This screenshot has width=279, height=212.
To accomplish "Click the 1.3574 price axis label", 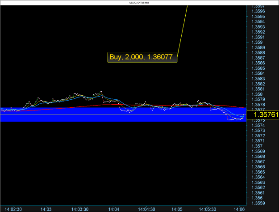I will [258, 125].
